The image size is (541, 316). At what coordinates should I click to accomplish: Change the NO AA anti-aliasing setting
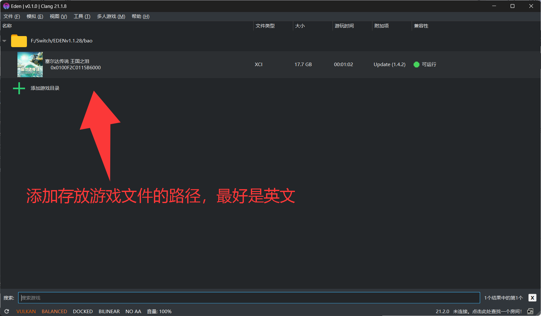coord(133,311)
